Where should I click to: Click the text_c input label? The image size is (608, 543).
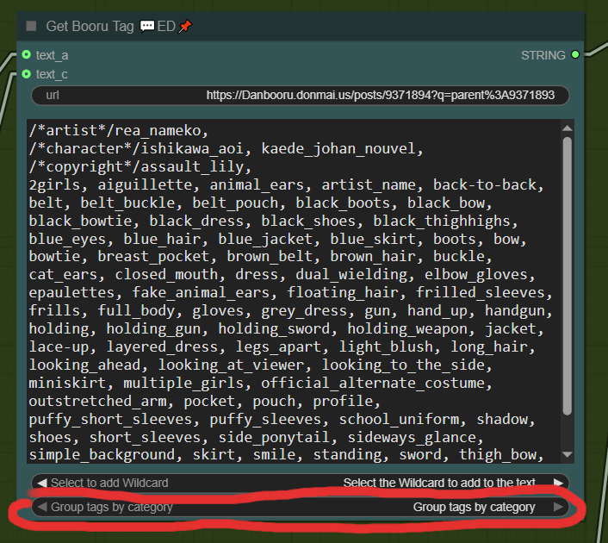click(52, 74)
